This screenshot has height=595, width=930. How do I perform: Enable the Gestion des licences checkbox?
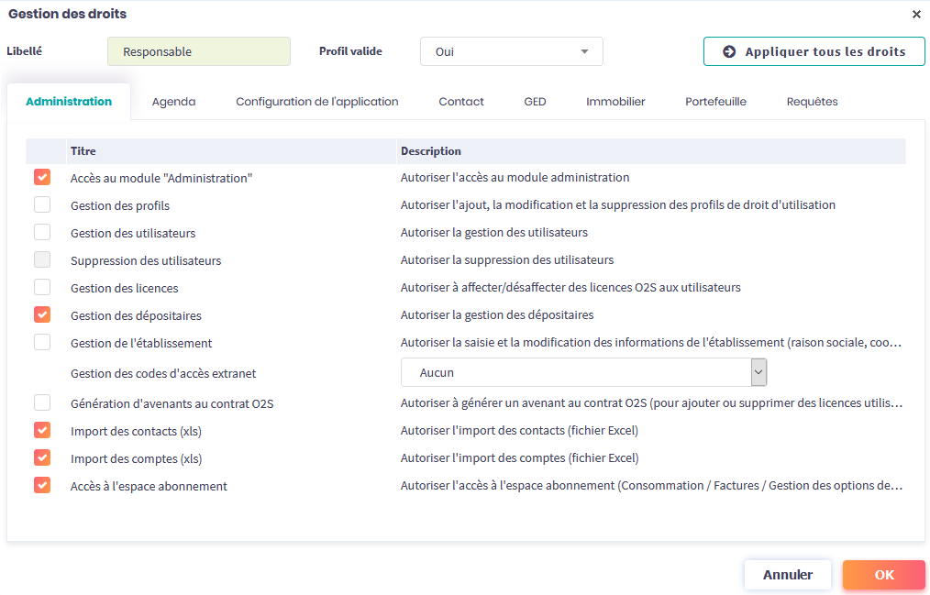(x=42, y=287)
